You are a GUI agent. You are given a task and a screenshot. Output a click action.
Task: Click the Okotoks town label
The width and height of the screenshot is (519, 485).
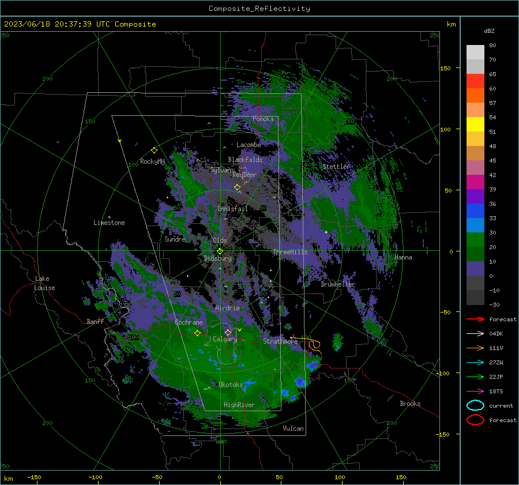click(231, 385)
